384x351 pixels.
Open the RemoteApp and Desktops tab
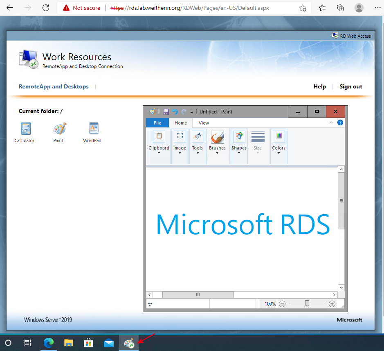click(x=54, y=86)
